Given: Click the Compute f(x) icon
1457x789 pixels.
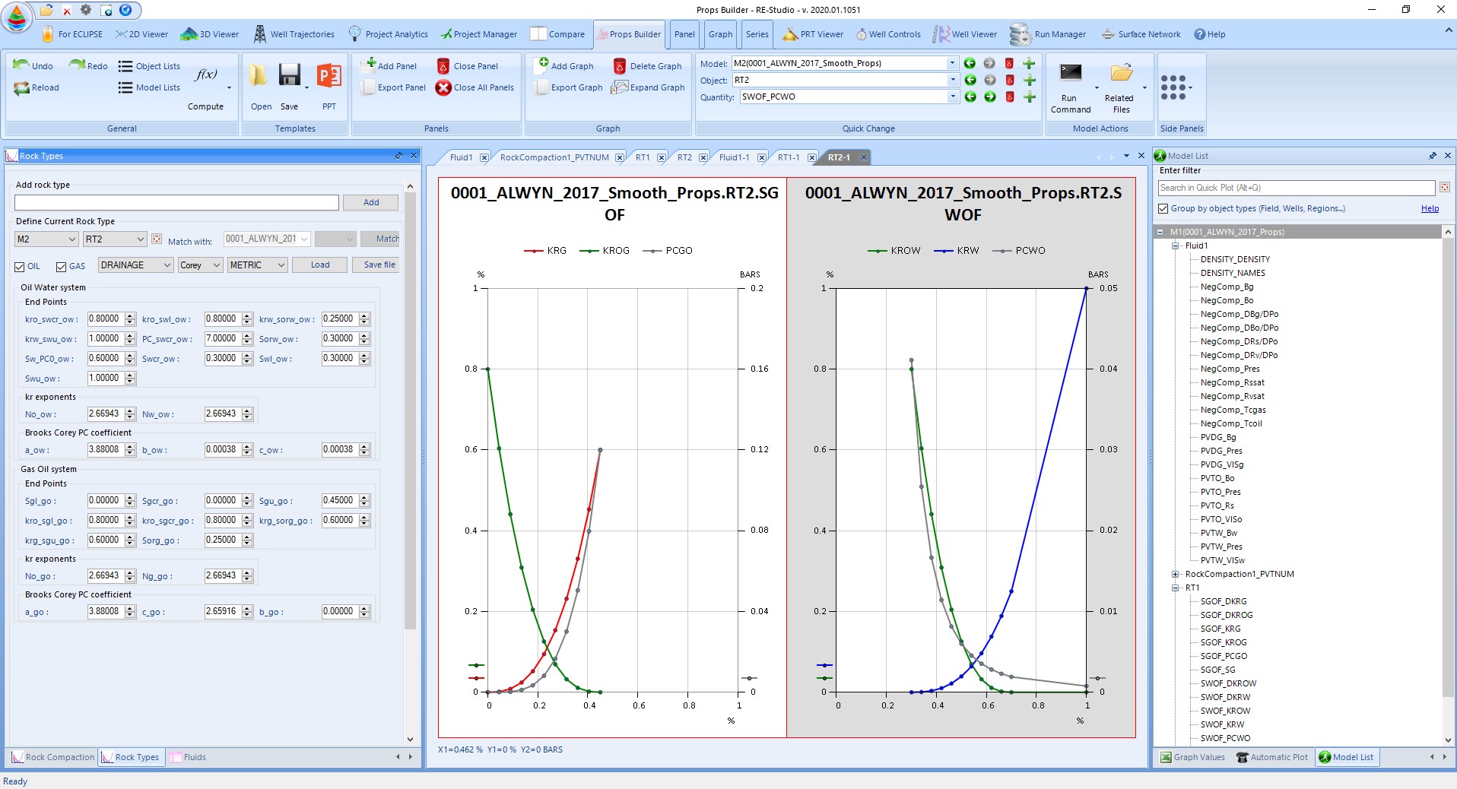Looking at the screenshot, I should click(205, 75).
